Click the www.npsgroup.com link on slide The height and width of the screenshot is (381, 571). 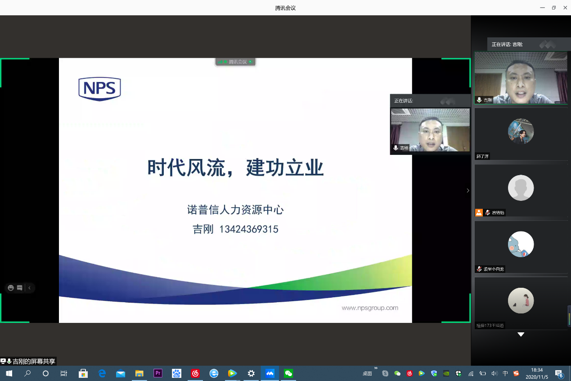370,308
